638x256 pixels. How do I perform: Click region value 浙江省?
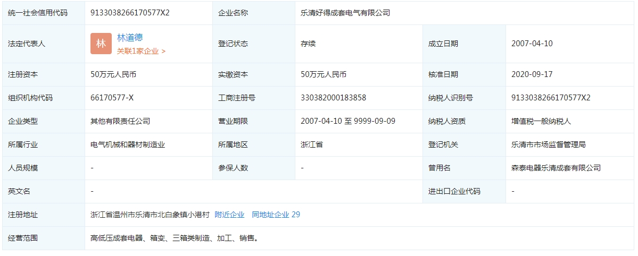tap(311, 144)
